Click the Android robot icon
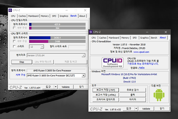 [x=158, y=95]
